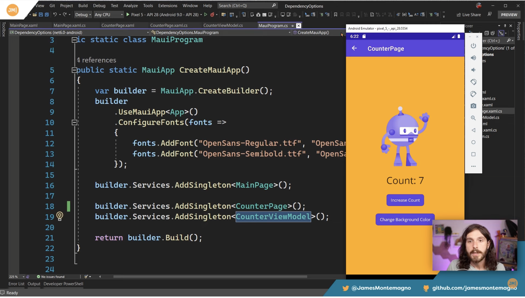This screenshot has height=298, width=525.
Task: Open the Extensions menu
Action: click(x=168, y=6)
